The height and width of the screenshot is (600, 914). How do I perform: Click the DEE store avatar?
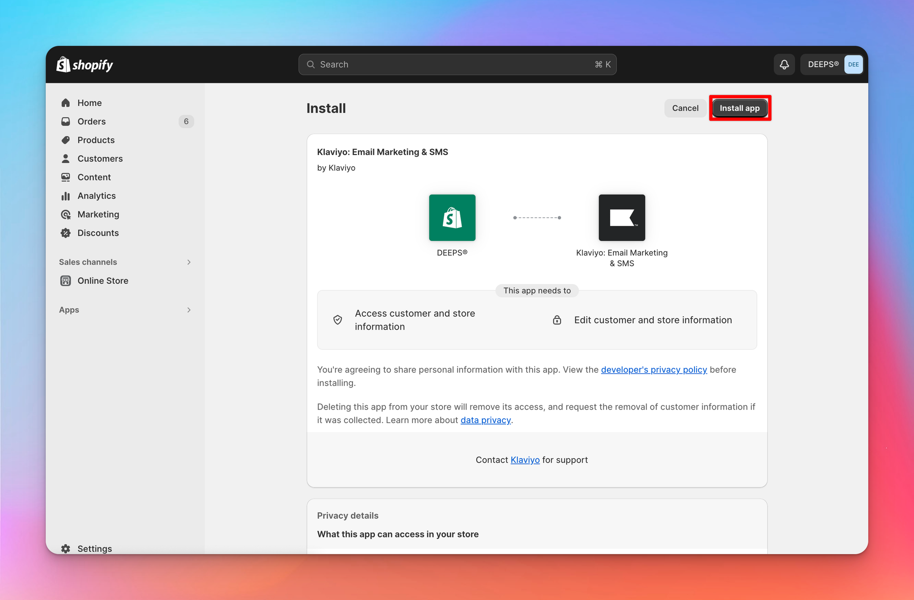(853, 65)
